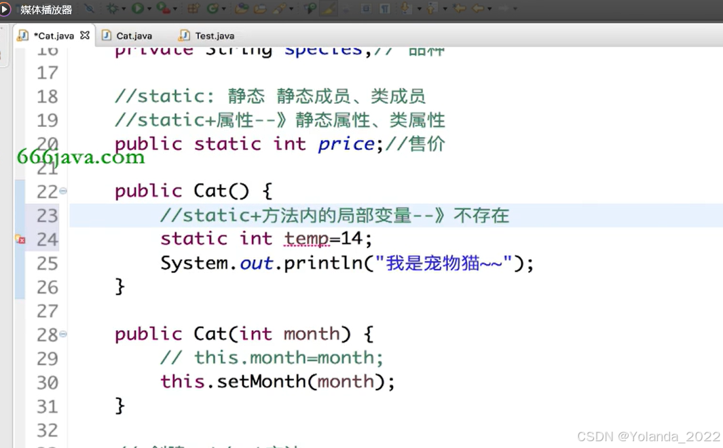Viewport: 723px width, 448px height.
Task: Click the Back navigation arrow icon
Action: pyautogui.click(x=478, y=8)
